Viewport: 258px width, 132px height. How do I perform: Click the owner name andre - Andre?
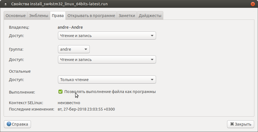pyautogui.click(x=70, y=27)
